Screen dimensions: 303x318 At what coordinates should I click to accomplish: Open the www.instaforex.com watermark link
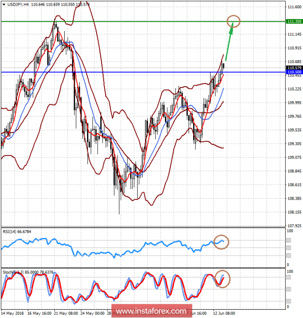151,312
